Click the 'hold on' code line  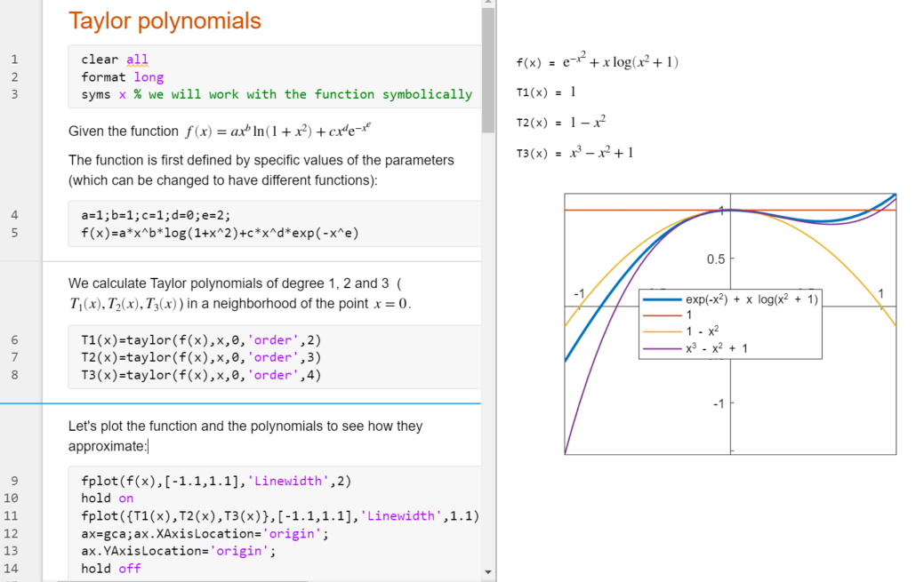(x=107, y=498)
